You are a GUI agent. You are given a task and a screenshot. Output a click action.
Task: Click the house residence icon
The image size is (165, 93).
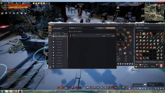(x=6, y=13)
